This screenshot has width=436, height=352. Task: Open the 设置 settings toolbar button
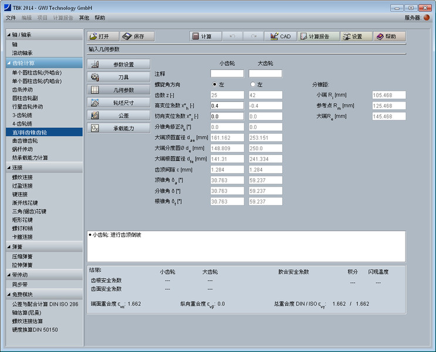coord(356,36)
